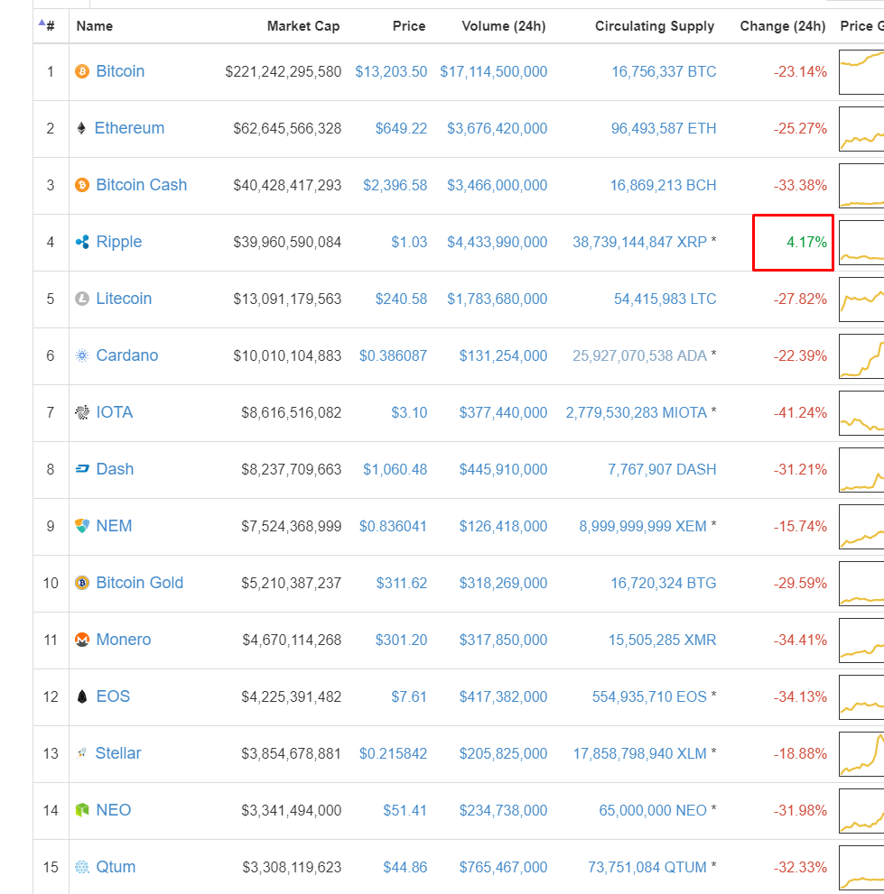The width and height of the screenshot is (884, 894).
Task: Open the Dash name link
Action: tap(115, 469)
